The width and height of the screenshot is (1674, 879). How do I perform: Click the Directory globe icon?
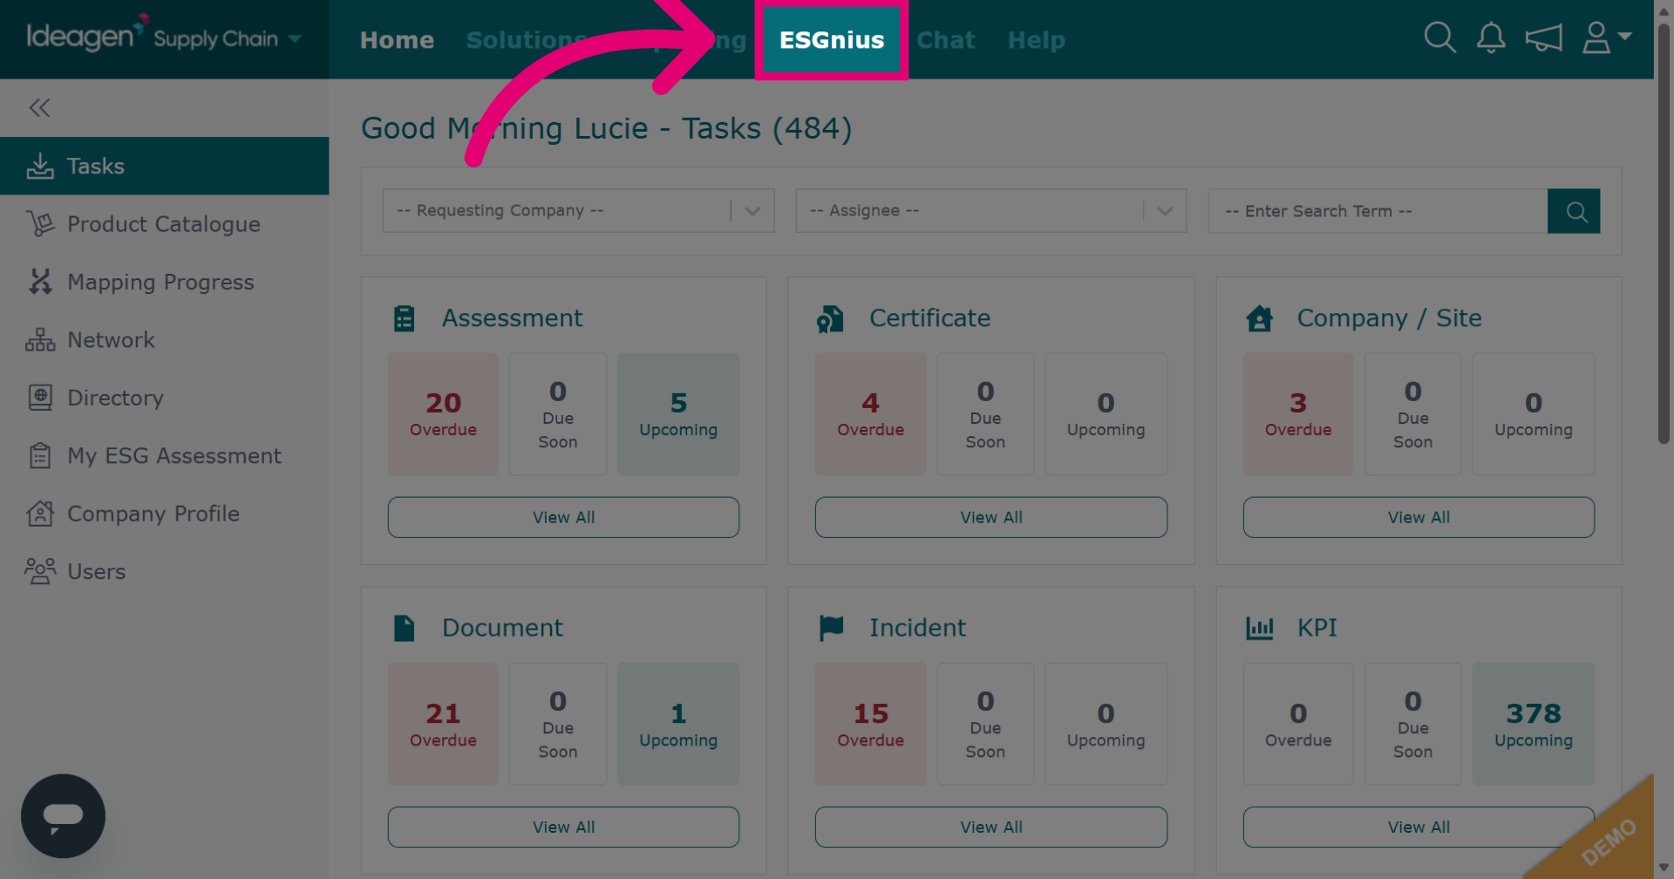pyautogui.click(x=40, y=398)
